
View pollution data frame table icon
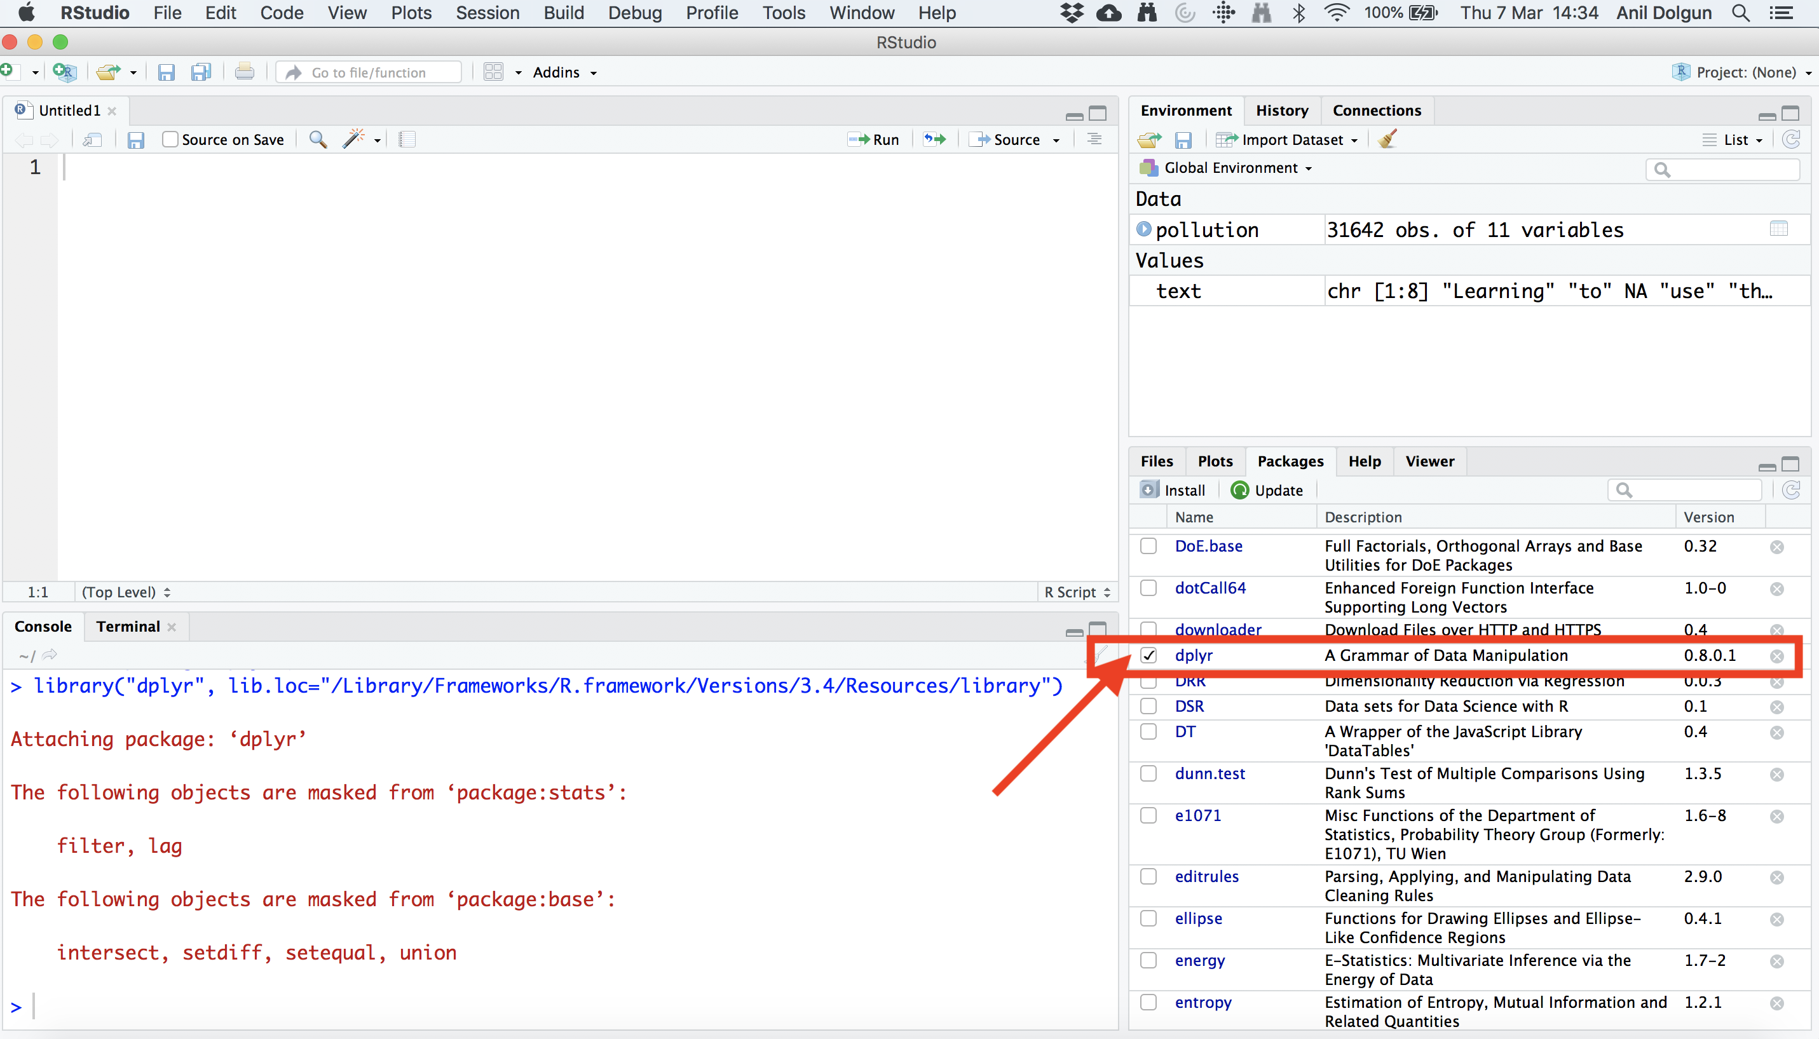(1779, 229)
